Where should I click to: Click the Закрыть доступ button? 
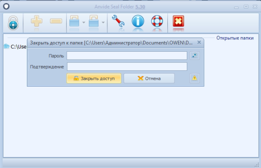(x=94, y=78)
